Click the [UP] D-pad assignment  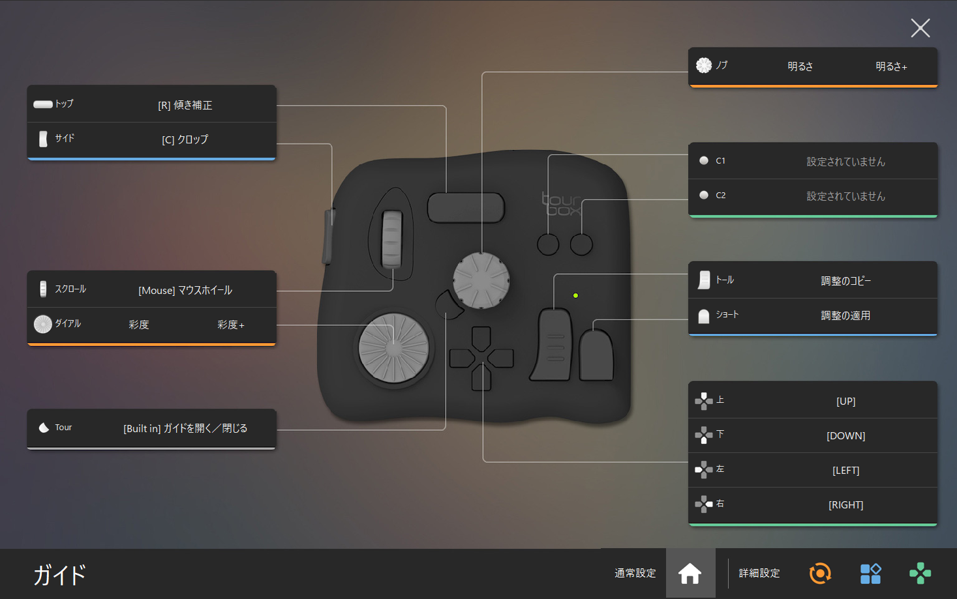(845, 402)
